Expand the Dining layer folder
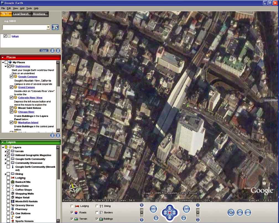Image resolution: width=279 pixels, height=223 pixels. point(6,174)
